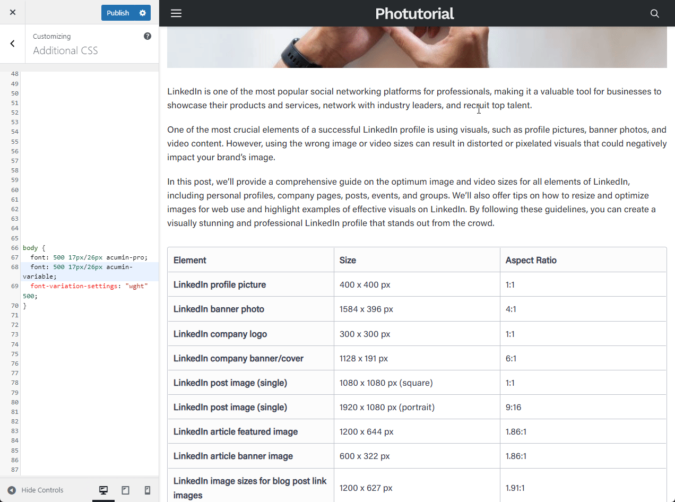
Task: Collapse controls with the circular arrow icon
Action: (x=12, y=490)
